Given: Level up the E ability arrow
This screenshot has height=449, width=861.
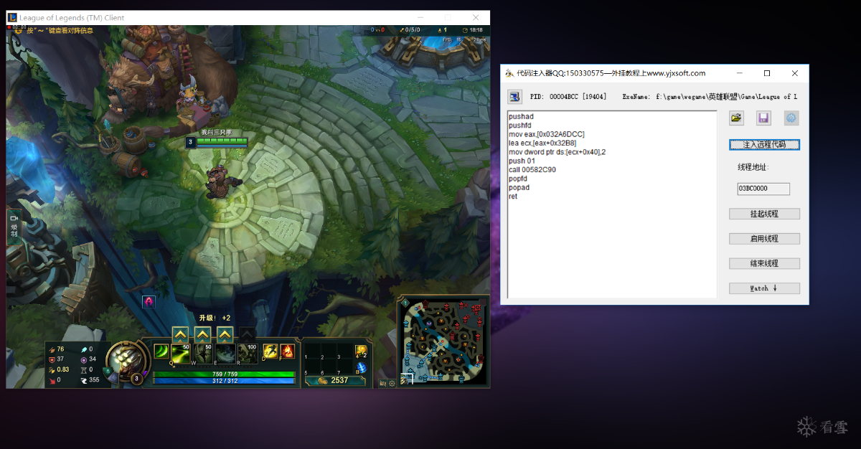Looking at the screenshot, I should 225,334.
